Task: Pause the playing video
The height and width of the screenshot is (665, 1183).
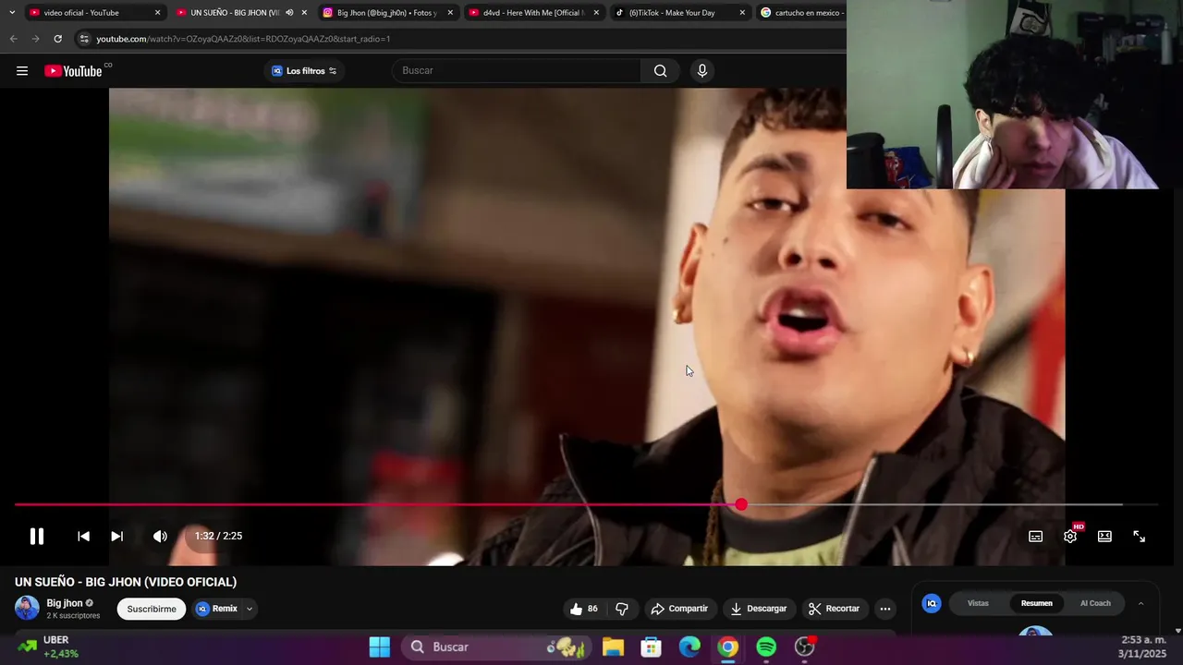Action: (37, 536)
